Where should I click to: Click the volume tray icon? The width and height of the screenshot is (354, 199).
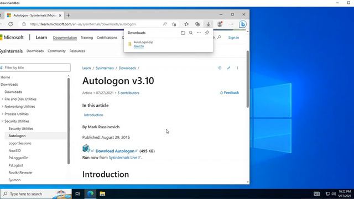[x=334, y=193]
